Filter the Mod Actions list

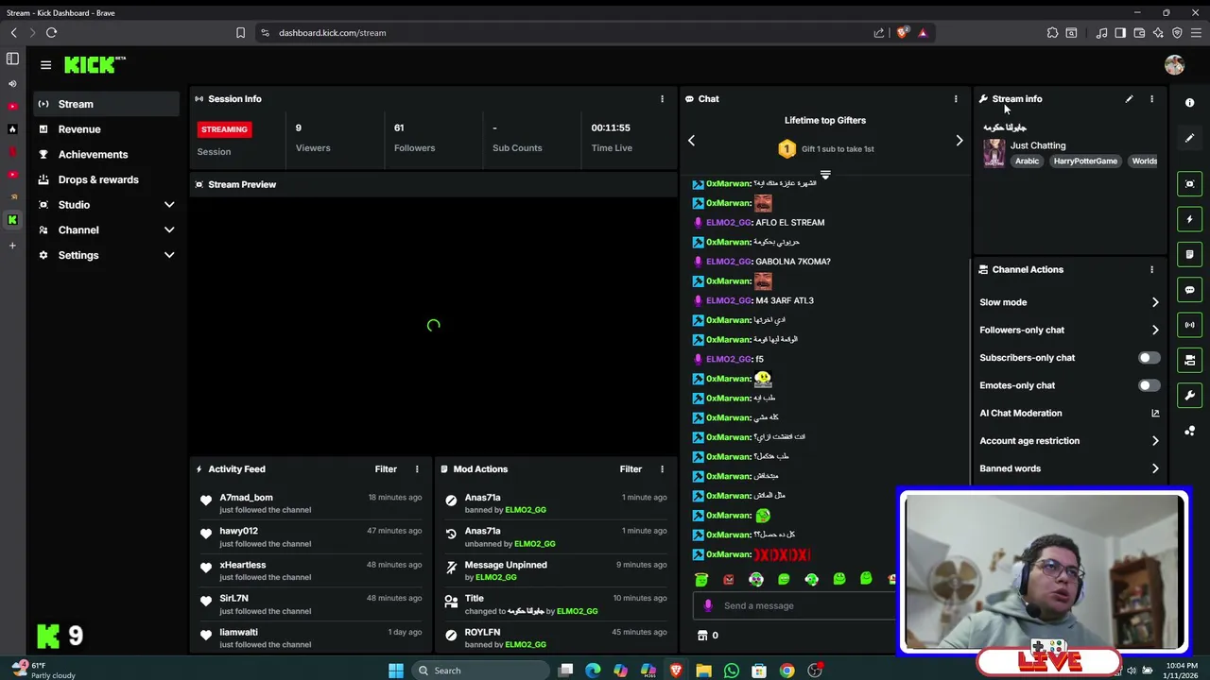click(631, 468)
